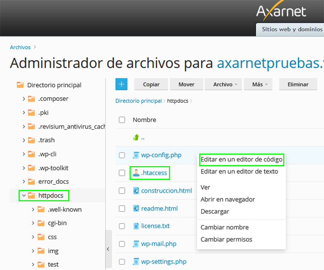The height and width of the screenshot is (270, 324).
Task: Click the .htaccess user-shaped file icon
Action: [136, 173]
